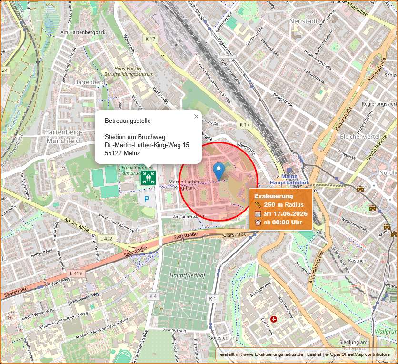Click the Görzsiedlung label
The image size is (398, 364).
pos(223,338)
